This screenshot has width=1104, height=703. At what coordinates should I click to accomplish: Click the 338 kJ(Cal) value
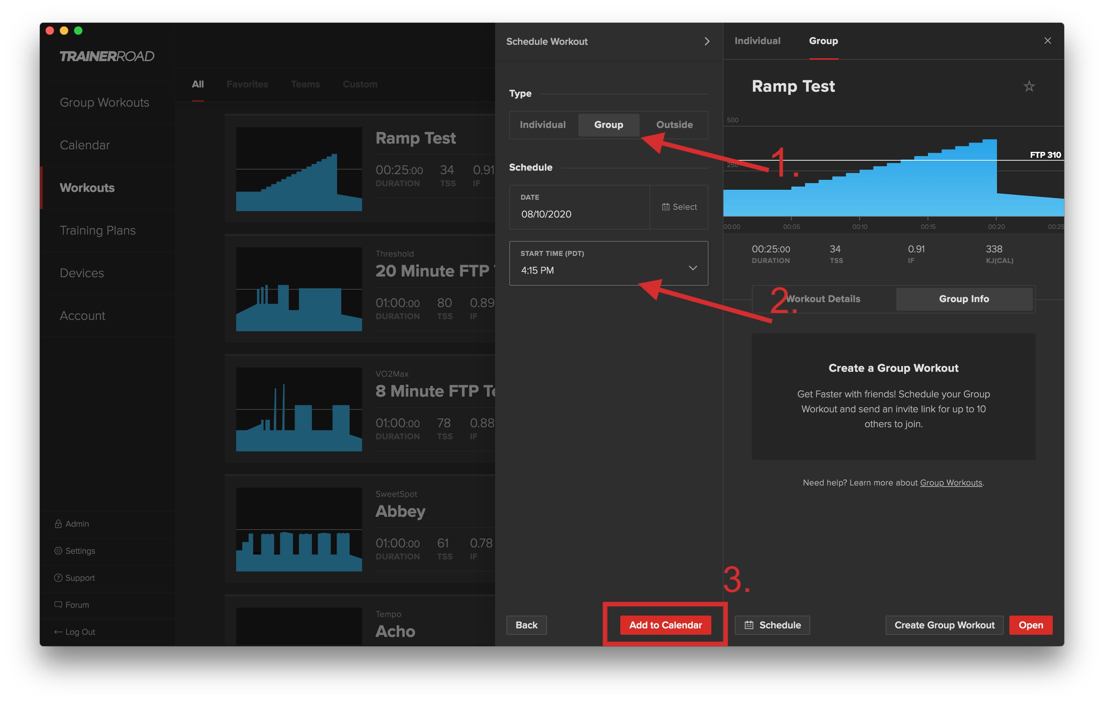tap(994, 249)
